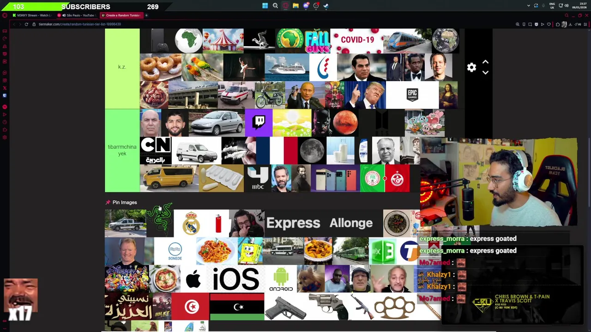Click the k.z. tier label
This screenshot has width=591, height=332.
[122, 67]
